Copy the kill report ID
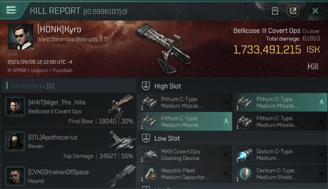Screen dimensions: 328x189 click(124, 11)
